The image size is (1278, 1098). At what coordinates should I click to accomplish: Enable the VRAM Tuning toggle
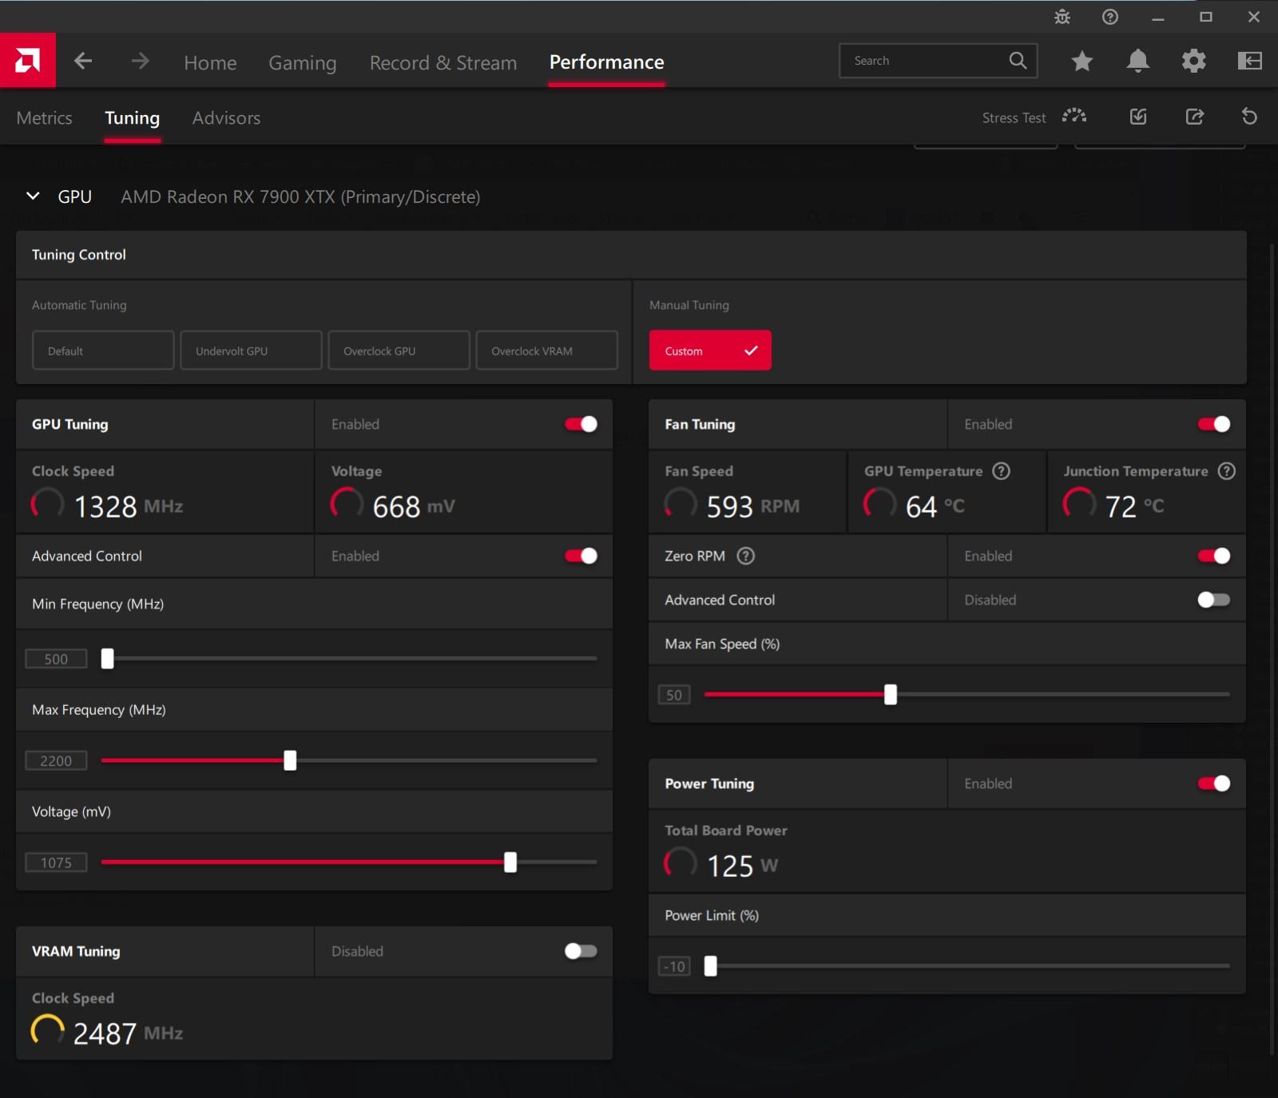581,951
